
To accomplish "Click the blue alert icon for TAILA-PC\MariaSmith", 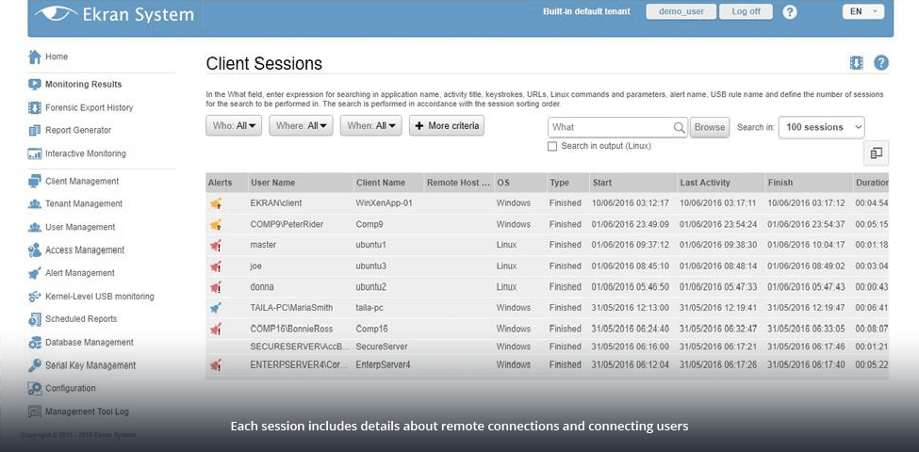I will pyautogui.click(x=216, y=307).
